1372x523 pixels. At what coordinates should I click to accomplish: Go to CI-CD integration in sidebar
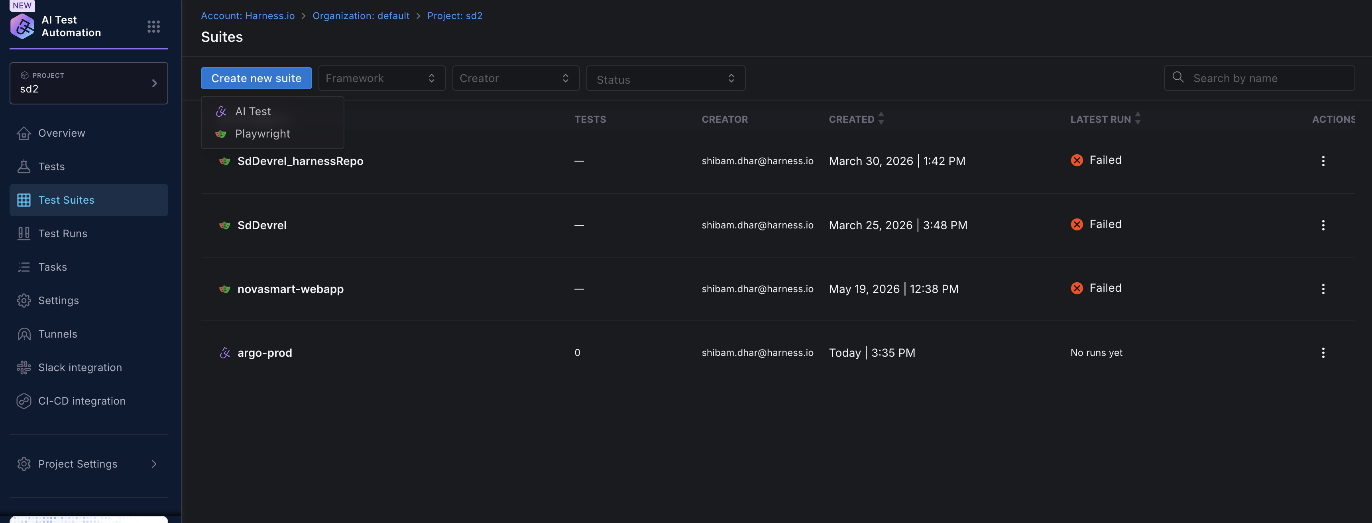pos(89,401)
